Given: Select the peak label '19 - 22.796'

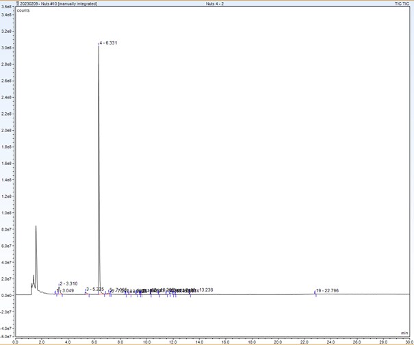Looking at the screenshot, I should click(328, 291).
